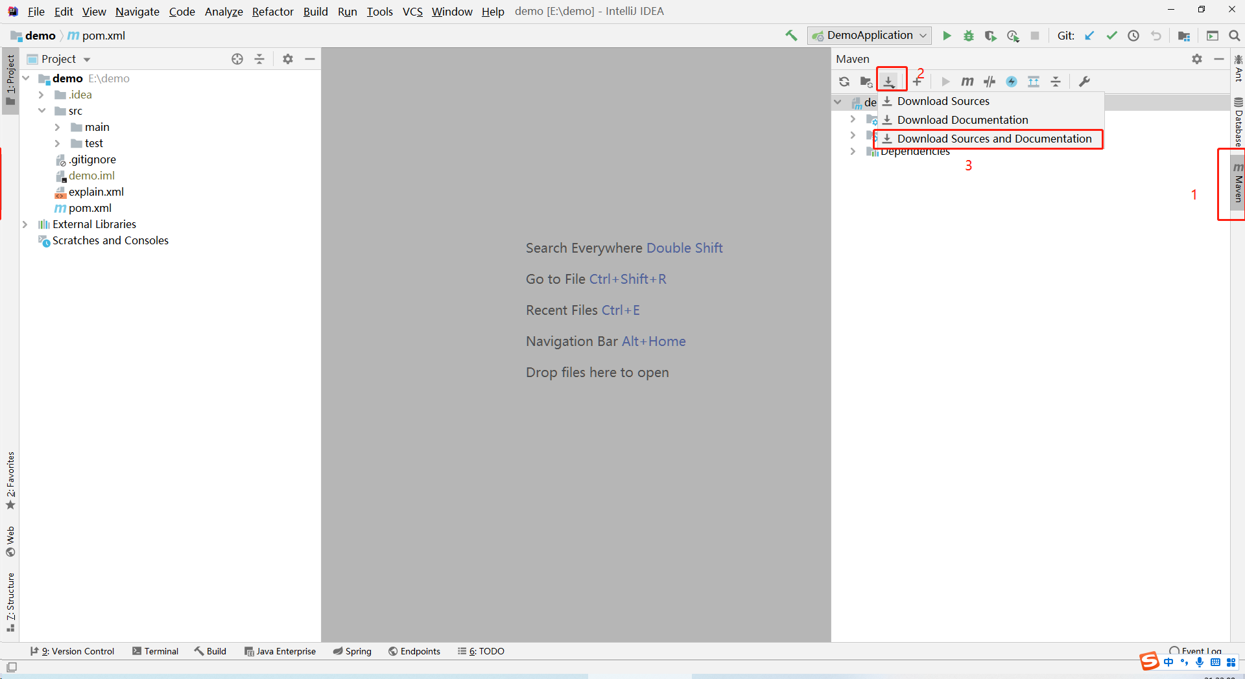Toggle the 1: Project side tab

pyautogui.click(x=10, y=80)
